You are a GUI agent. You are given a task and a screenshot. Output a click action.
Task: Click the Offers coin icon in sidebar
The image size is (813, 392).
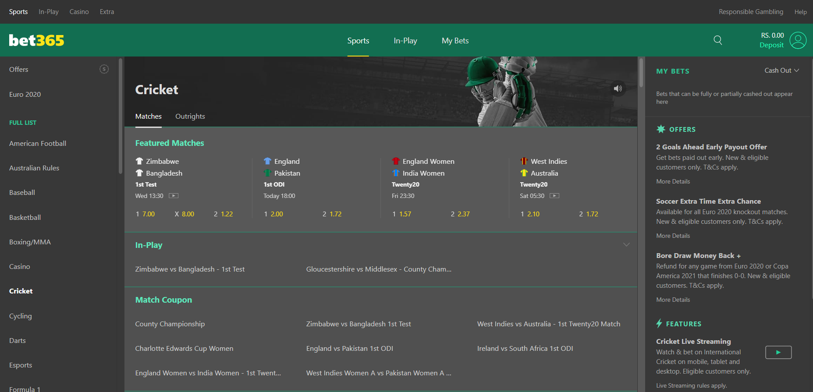tap(104, 69)
